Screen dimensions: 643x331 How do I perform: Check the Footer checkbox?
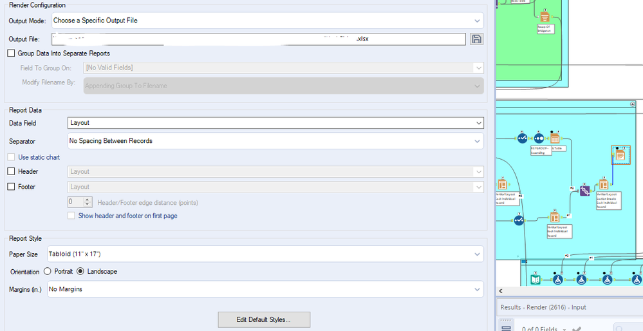[11, 187]
